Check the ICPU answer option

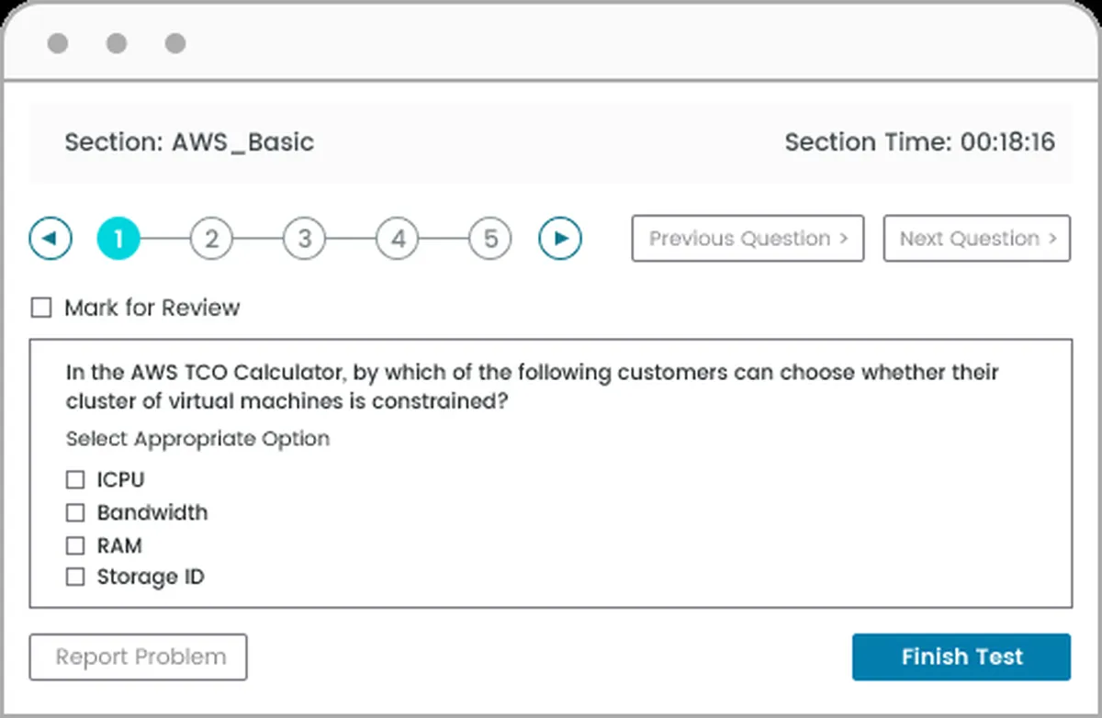[75, 479]
